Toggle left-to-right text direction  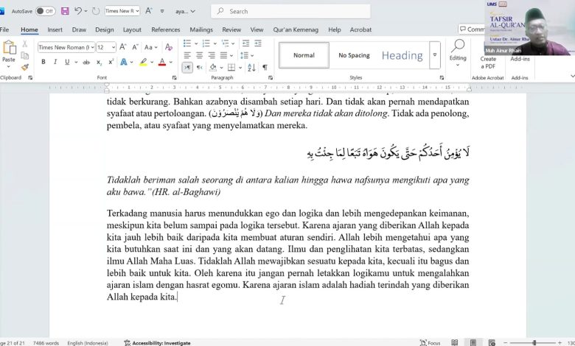(x=187, y=68)
